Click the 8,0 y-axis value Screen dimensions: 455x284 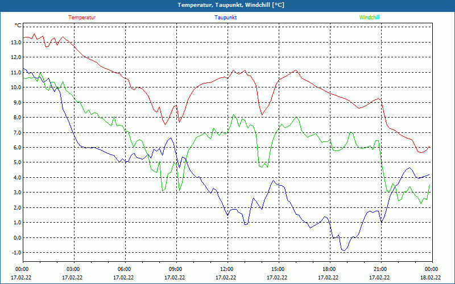pyautogui.click(x=18, y=118)
